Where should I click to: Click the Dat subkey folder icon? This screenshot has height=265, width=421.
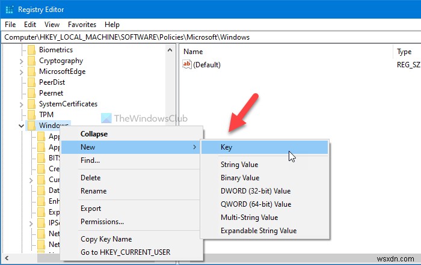41,190
